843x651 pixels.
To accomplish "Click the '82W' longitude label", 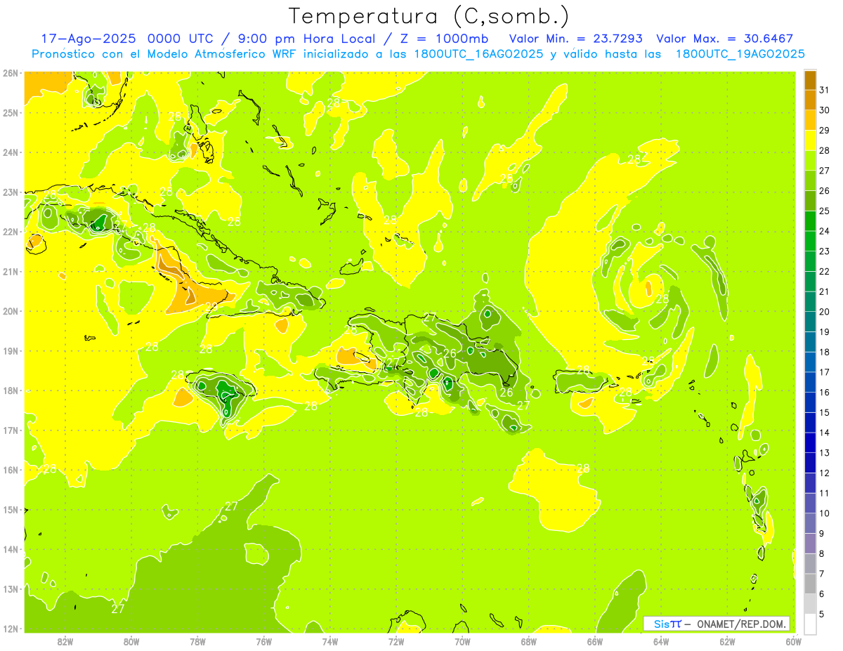I will tap(65, 641).
